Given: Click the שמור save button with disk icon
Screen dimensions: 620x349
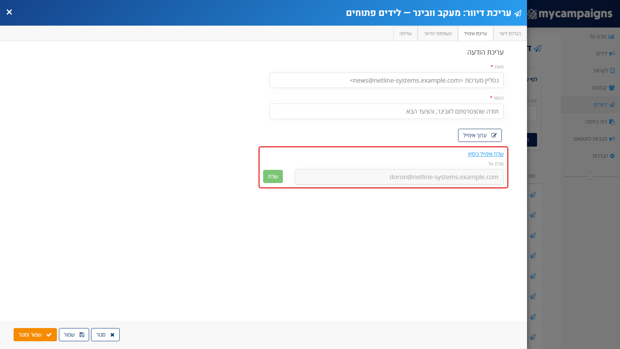Looking at the screenshot, I should tap(74, 335).
